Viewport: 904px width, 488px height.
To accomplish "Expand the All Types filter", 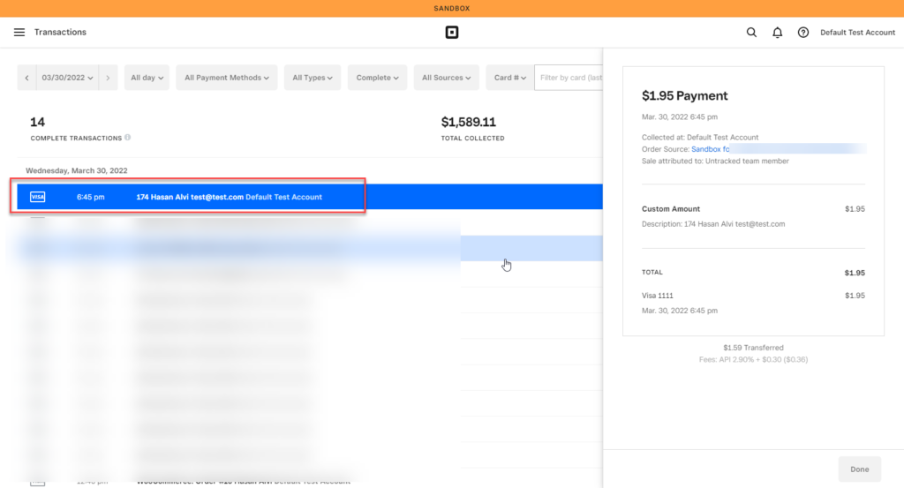I will point(312,78).
